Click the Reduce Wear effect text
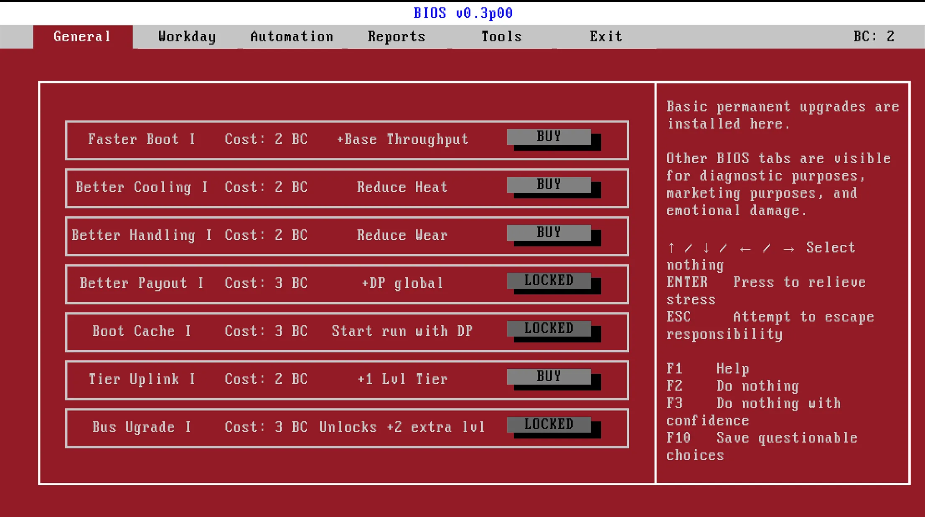The image size is (925, 517). (x=403, y=236)
